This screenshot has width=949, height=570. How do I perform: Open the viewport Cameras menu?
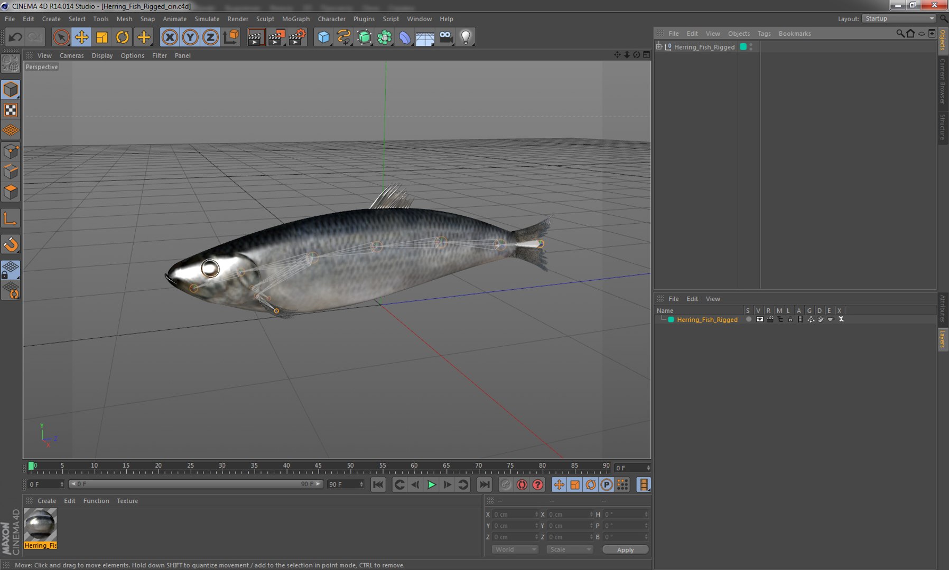(x=71, y=55)
